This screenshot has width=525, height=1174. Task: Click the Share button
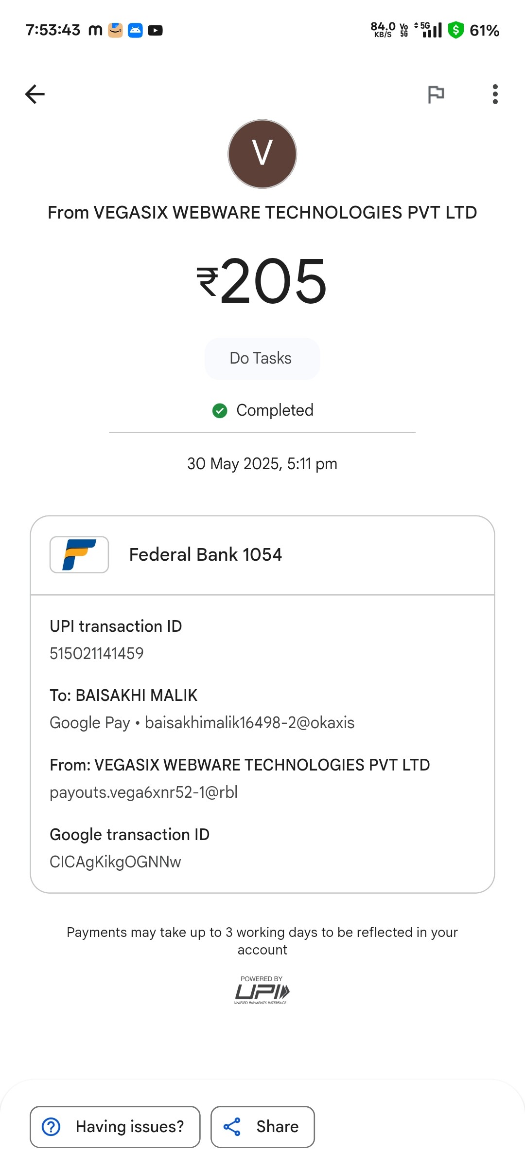click(262, 1127)
